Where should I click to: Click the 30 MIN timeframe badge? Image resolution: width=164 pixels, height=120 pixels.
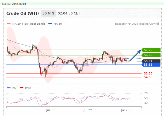click(48, 13)
